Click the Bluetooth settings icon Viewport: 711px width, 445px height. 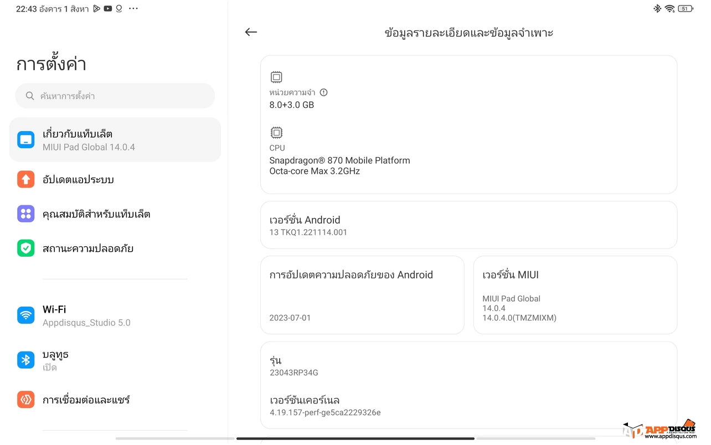tap(26, 360)
